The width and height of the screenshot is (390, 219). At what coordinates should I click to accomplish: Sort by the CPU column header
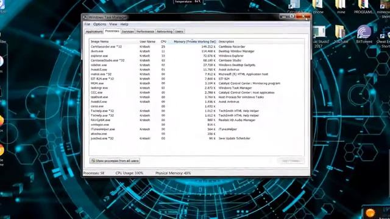click(163, 42)
